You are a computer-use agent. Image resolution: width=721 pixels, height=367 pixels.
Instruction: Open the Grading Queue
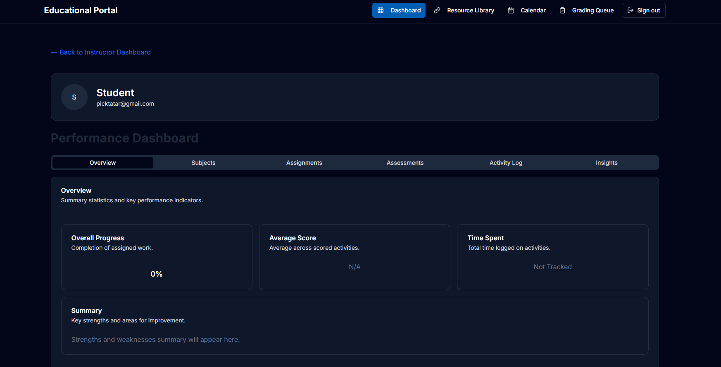(586, 10)
